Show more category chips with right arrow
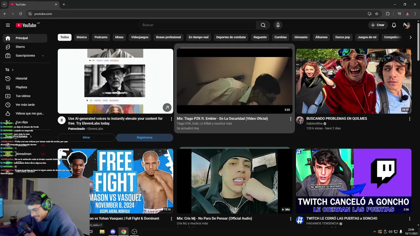This screenshot has height=236, width=420. (410, 37)
